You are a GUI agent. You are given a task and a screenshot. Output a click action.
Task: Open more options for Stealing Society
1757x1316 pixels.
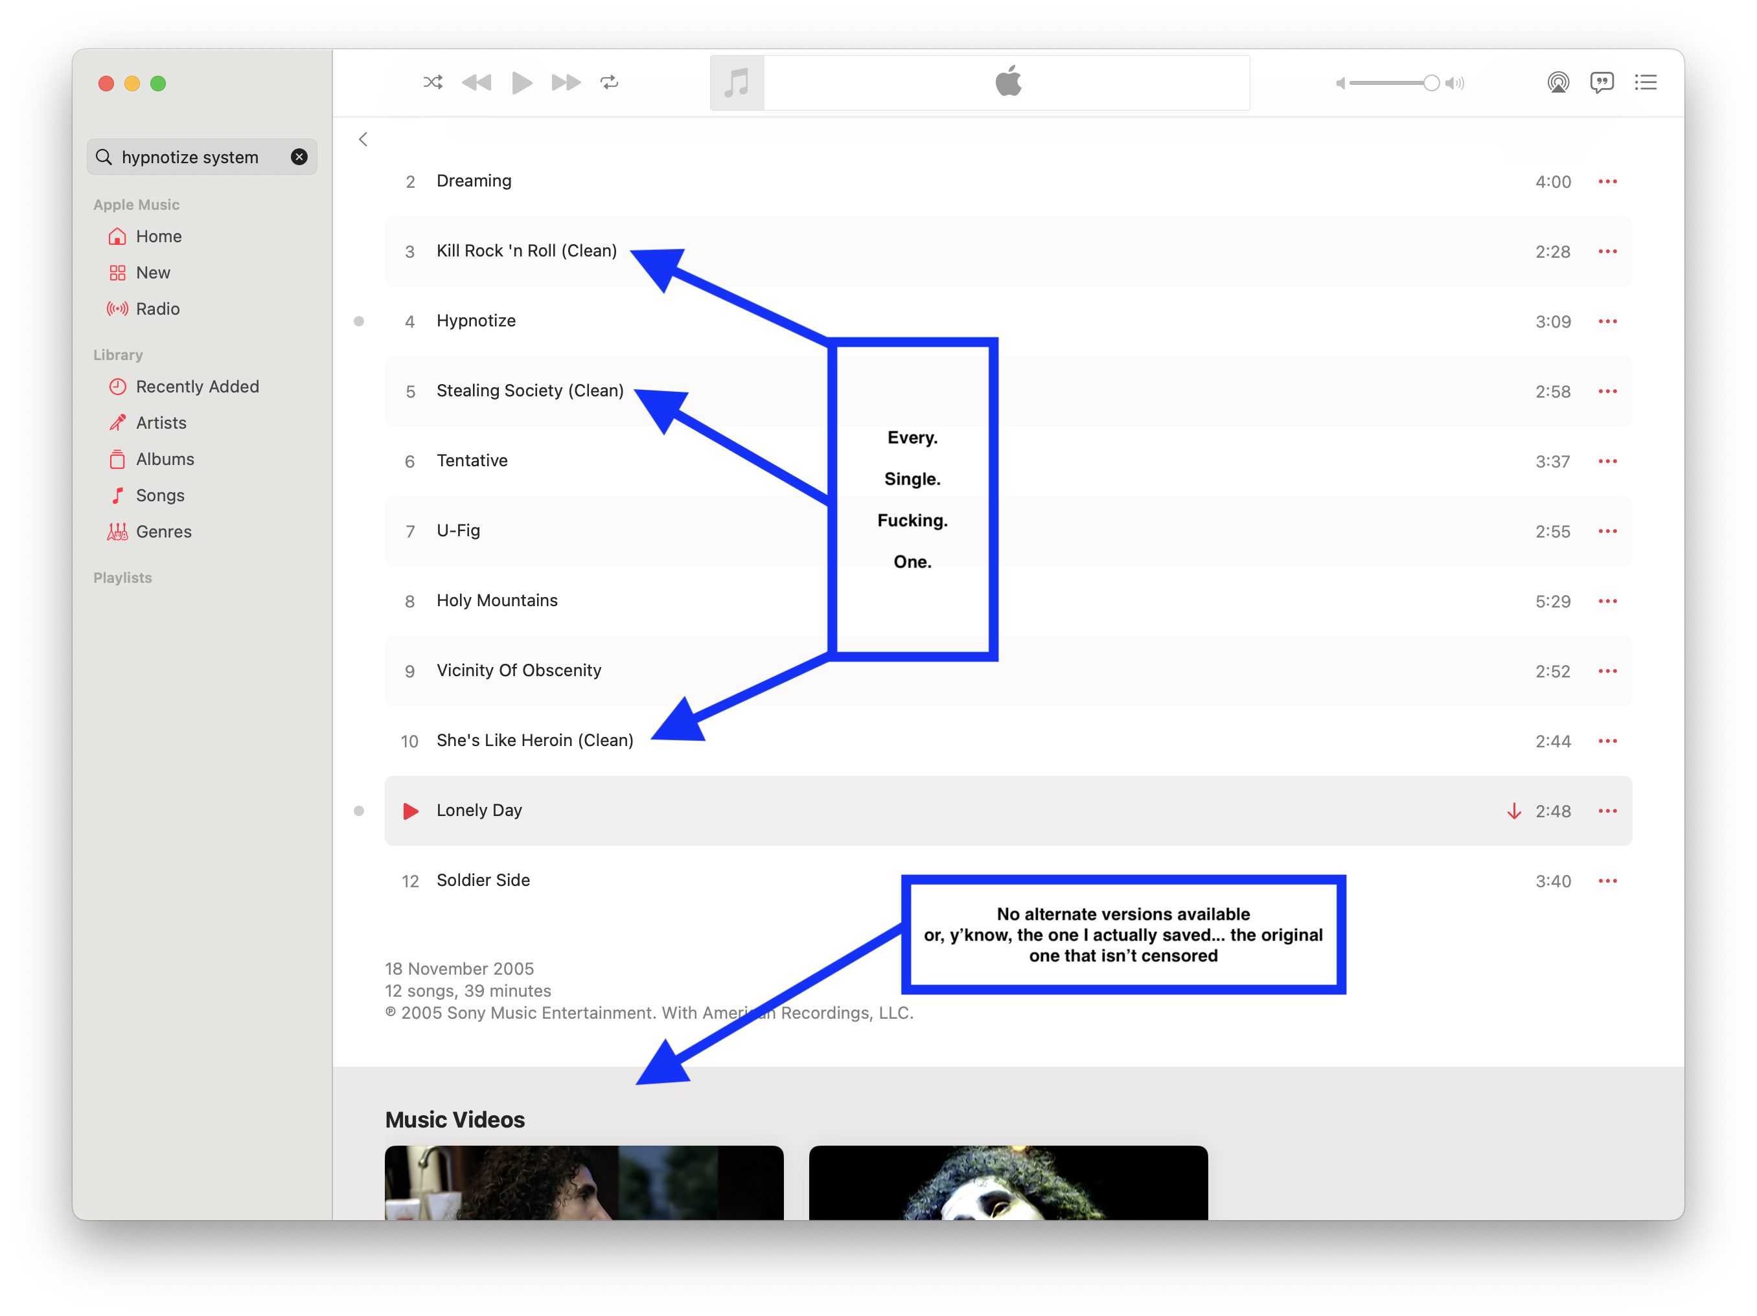[x=1608, y=392]
